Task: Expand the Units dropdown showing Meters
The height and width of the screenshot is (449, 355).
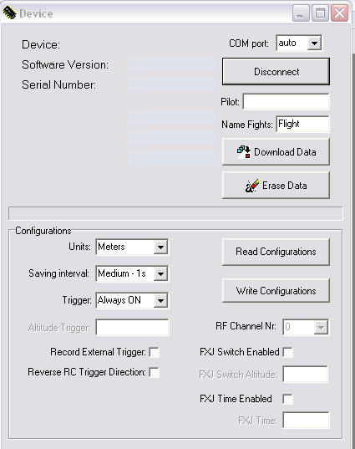Action: pyautogui.click(x=160, y=247)
